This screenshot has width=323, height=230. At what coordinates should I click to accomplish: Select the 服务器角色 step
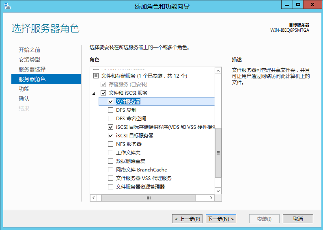pos(46,79)
